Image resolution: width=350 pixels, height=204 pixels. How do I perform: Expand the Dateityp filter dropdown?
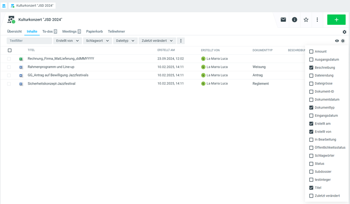click(125, 41)
